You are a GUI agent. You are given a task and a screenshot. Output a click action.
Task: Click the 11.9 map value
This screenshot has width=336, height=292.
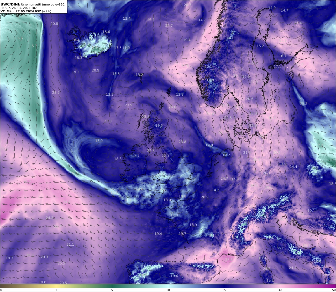126,48
